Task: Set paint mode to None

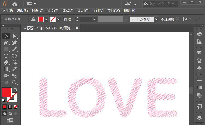Action: point(15,107)
